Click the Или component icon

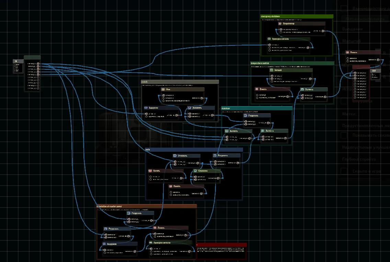point(163,89)
